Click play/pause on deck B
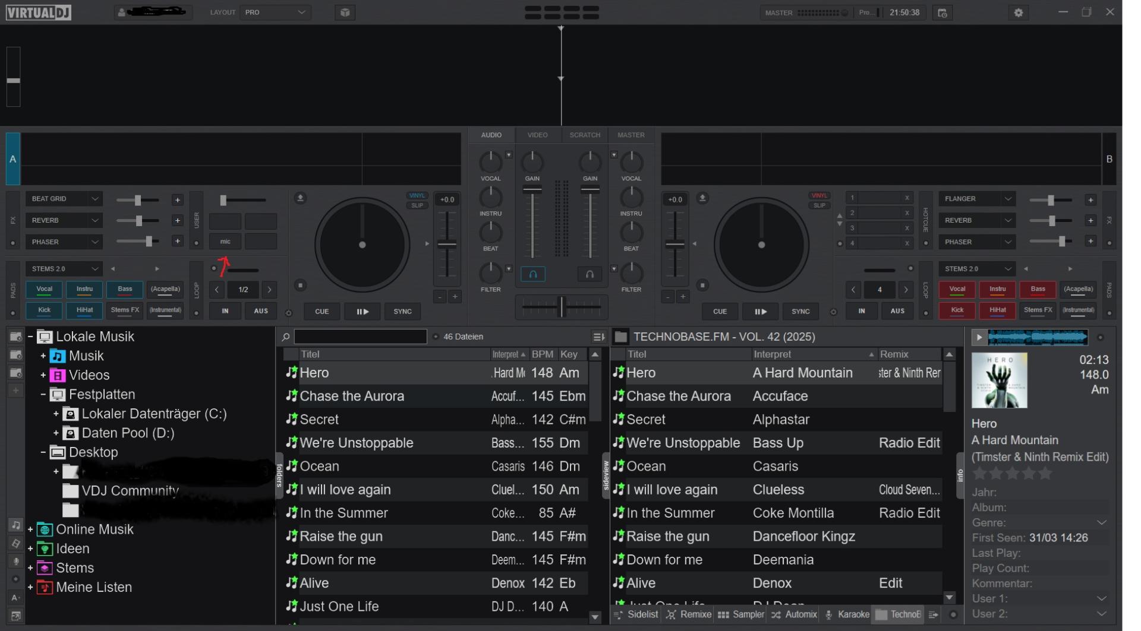This screenshot has width=1141, height=631. (x=760, y=311)
